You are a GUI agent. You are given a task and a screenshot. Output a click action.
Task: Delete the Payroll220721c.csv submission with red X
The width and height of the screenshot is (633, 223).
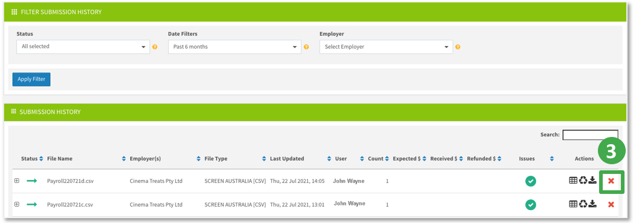point(611,205)
